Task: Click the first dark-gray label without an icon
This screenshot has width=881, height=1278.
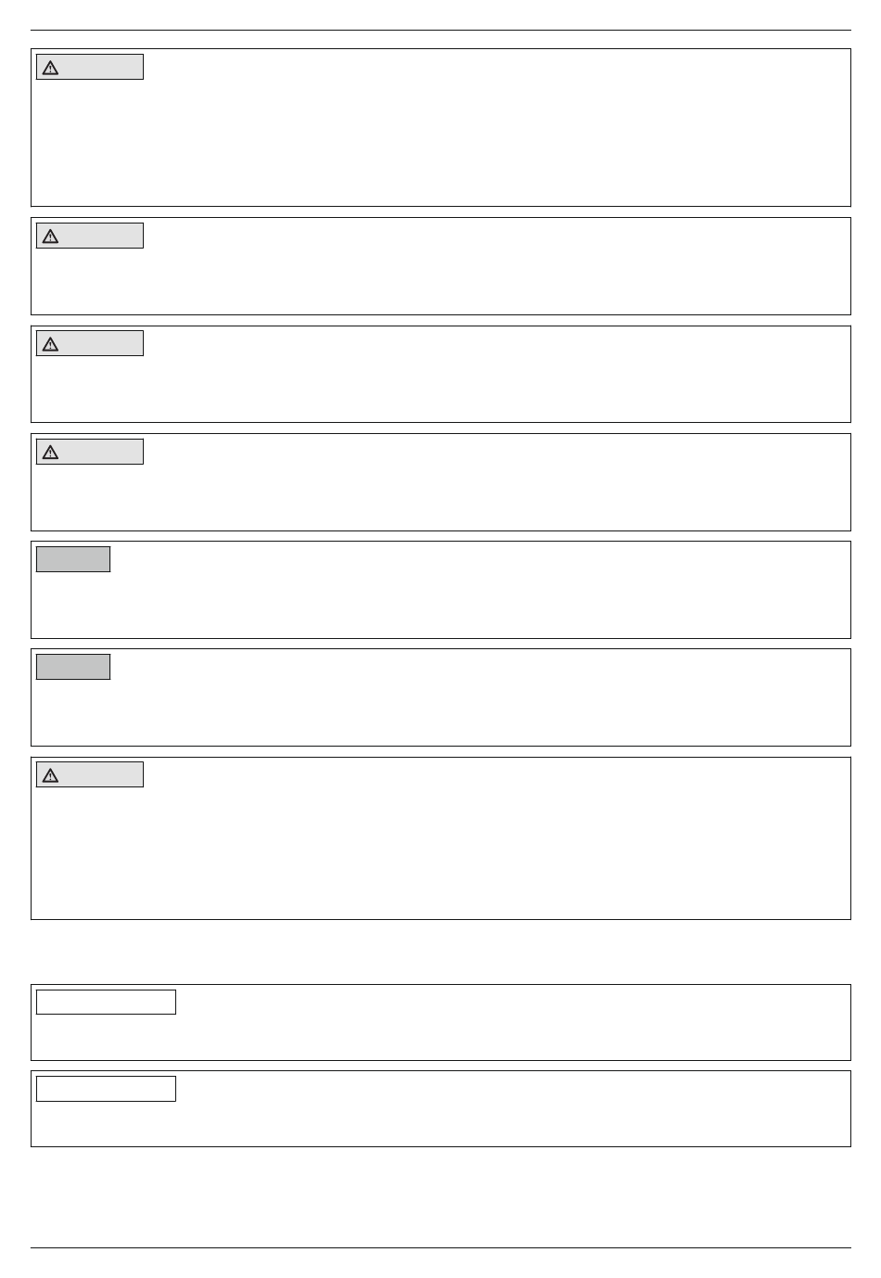Action: coord(73,559)
